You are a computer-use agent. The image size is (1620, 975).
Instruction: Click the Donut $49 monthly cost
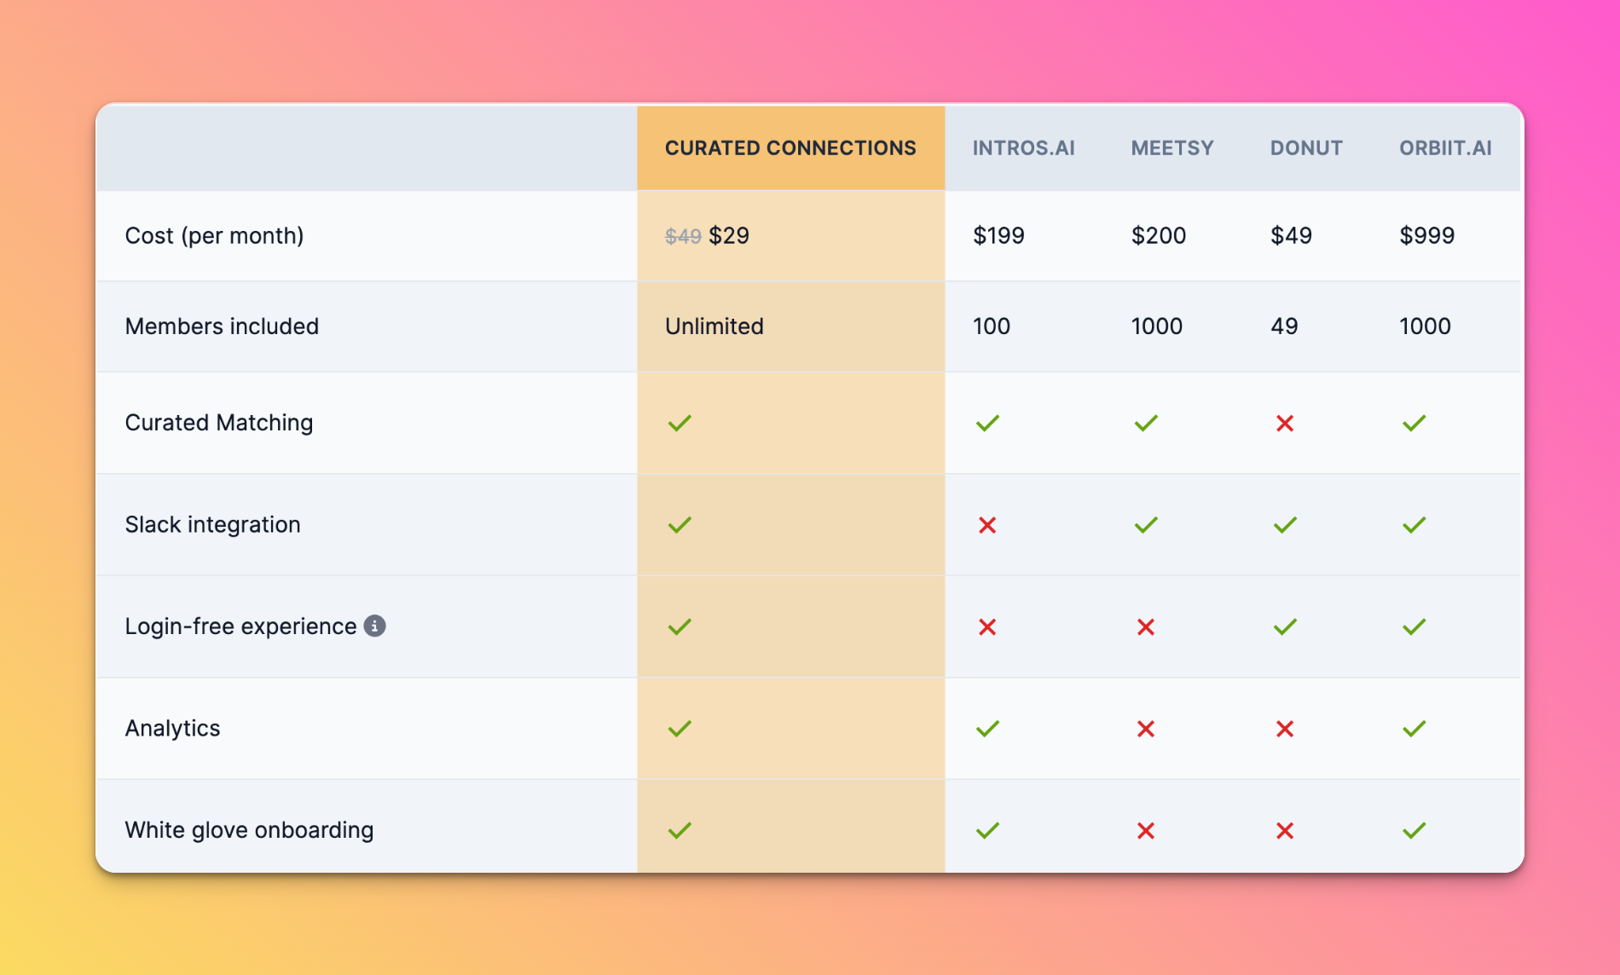[1291, 235]
